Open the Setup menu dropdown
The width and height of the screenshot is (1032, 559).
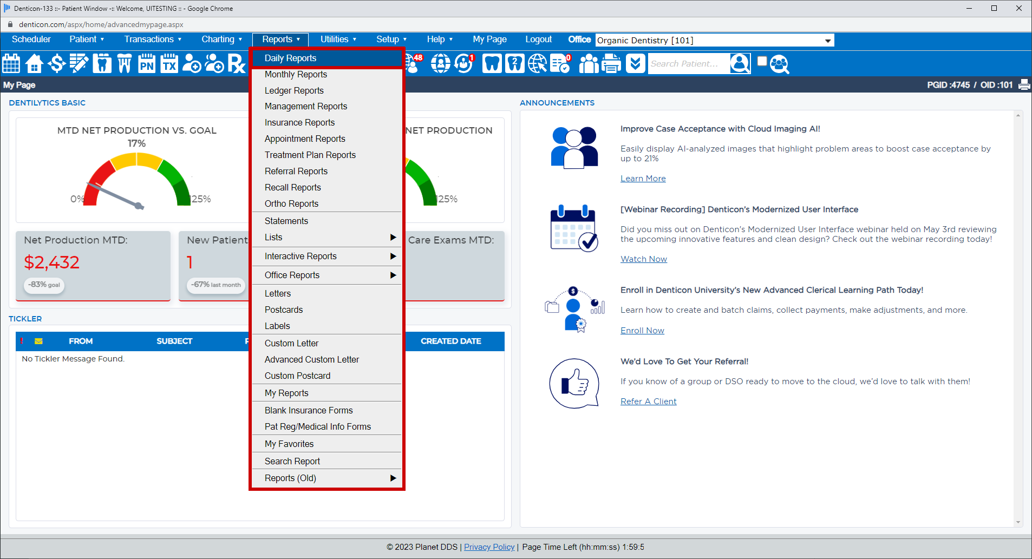[x=391, y=39]
